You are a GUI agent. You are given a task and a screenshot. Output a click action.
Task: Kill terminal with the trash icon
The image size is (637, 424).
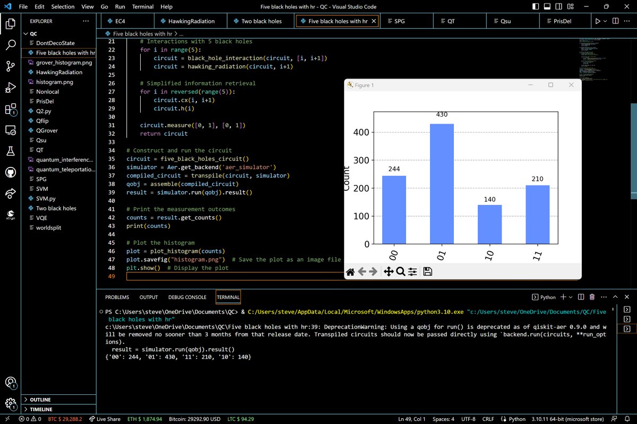coord(592,297)
